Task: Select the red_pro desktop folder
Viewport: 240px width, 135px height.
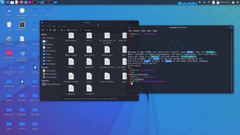Action: (22, 125)
